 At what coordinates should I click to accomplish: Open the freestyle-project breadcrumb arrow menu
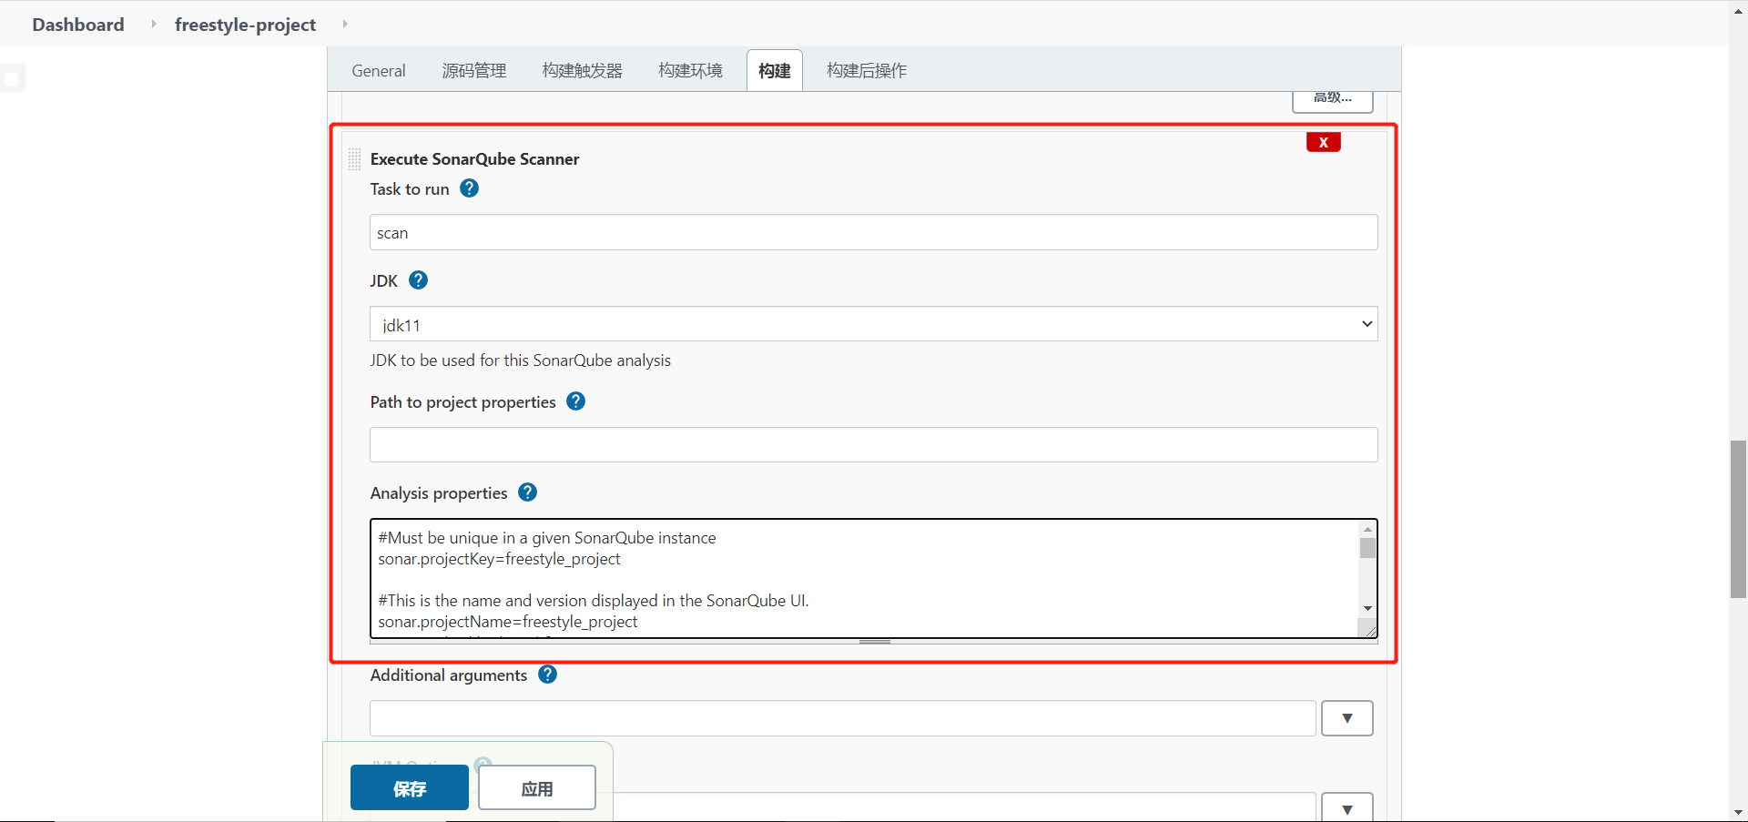pos(345,25)
